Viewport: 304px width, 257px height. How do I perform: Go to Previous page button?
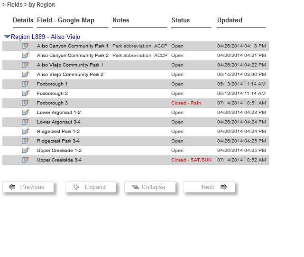[x=28, y=187]
